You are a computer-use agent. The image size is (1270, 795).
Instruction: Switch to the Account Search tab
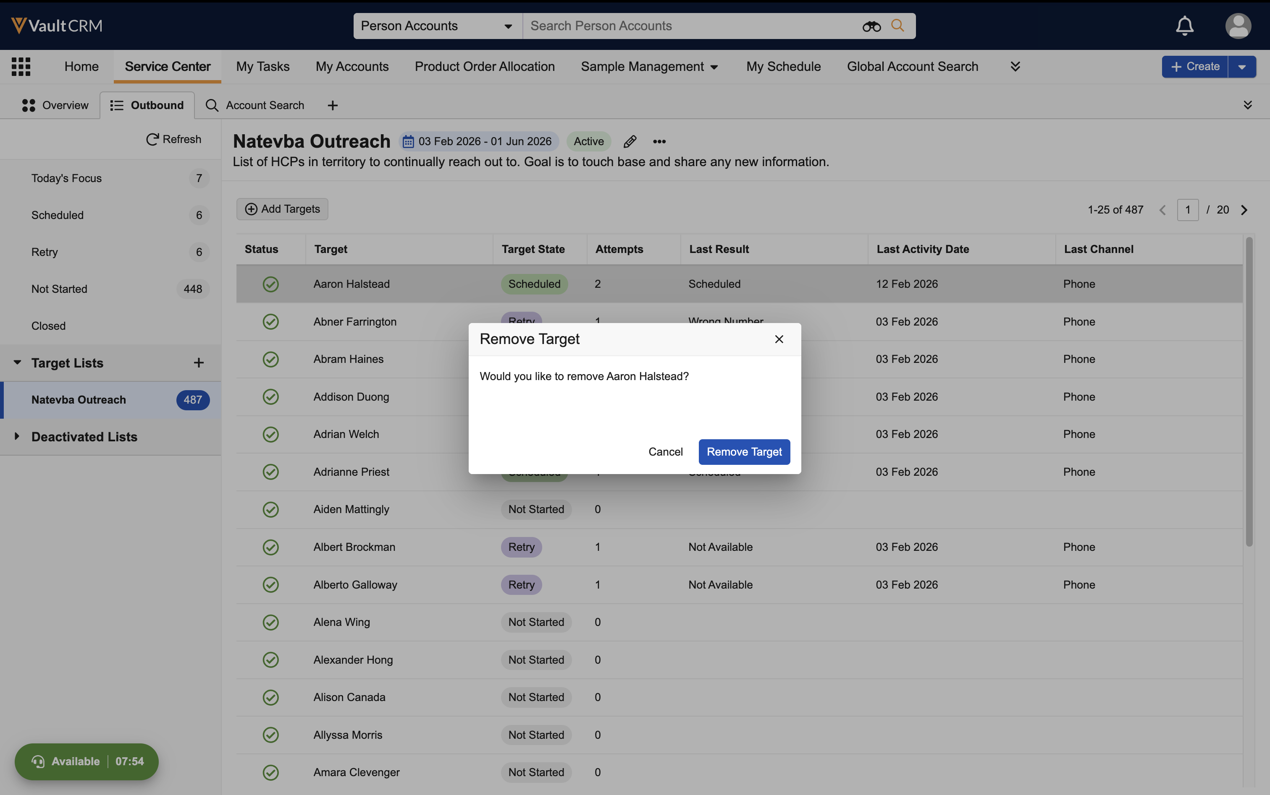pyautogui.click(x=255, y=105)
